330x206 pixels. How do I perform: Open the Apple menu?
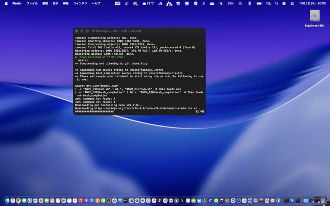[x=6, y=3]
